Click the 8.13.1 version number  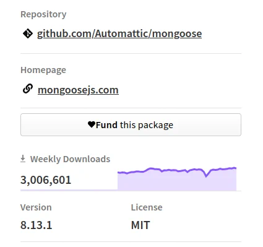tap(36, 225)
